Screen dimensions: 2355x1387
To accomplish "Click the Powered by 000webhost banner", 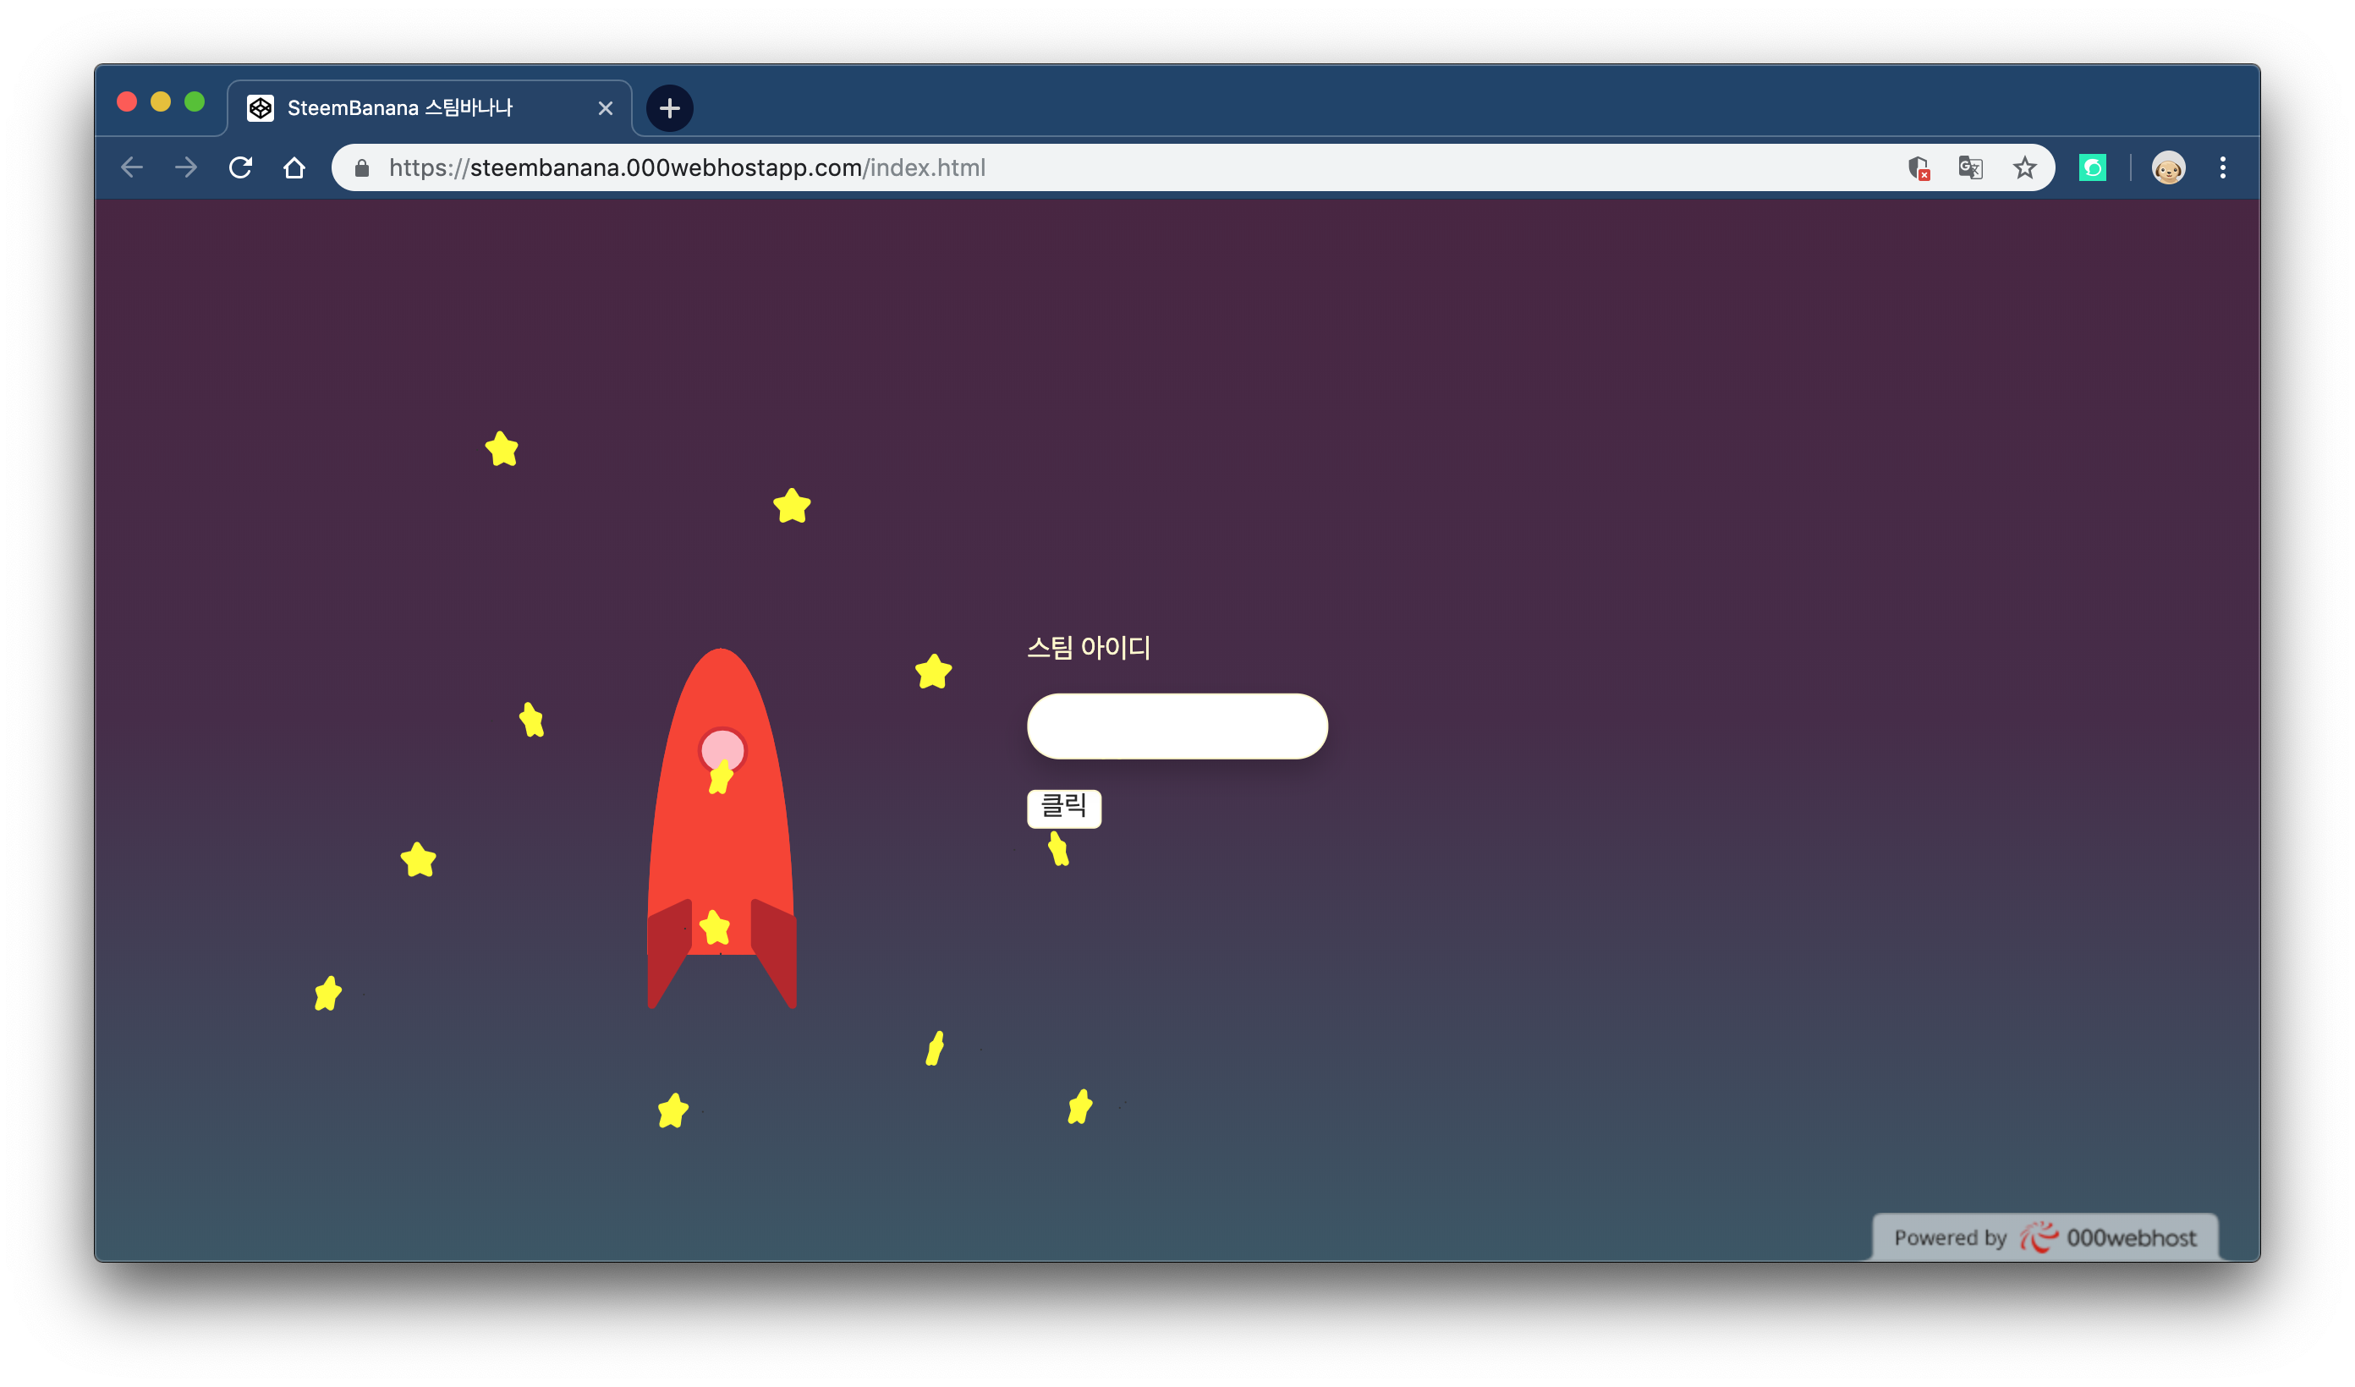I will [2045, 1237].
